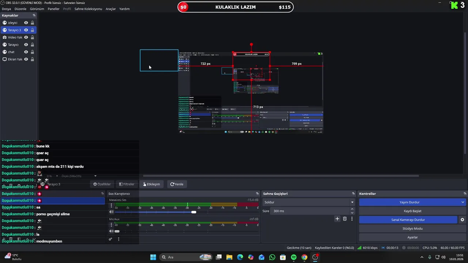468x263 pixels.
Task: Open the Dosya menu
Action: 7,9
